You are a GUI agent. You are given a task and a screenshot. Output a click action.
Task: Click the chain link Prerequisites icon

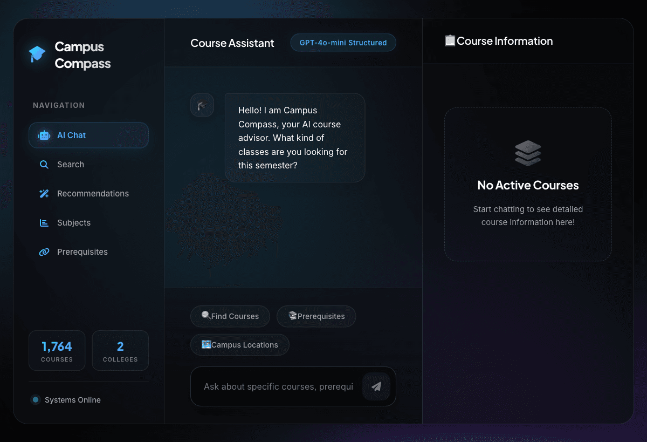tap(44, 252)
